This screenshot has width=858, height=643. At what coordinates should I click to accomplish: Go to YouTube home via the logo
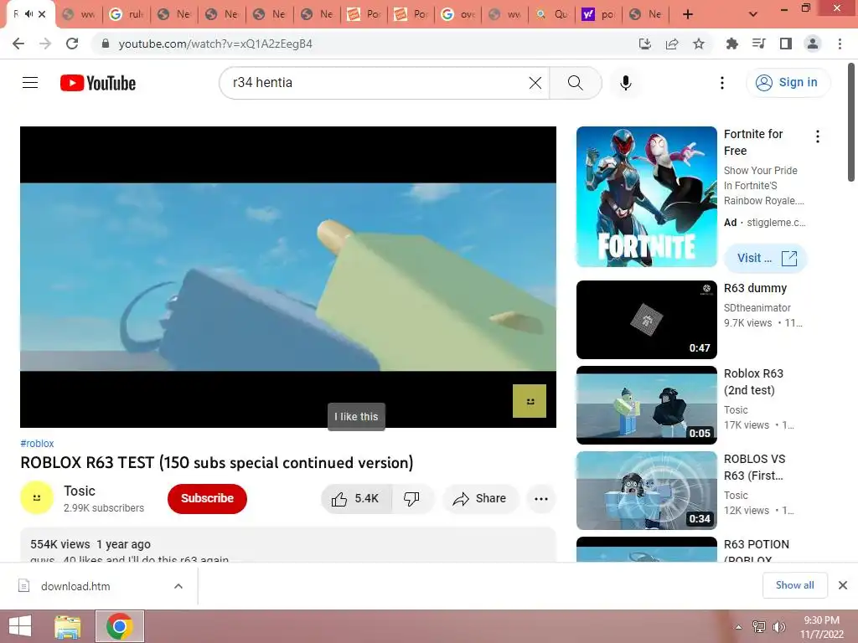[98, 83]
